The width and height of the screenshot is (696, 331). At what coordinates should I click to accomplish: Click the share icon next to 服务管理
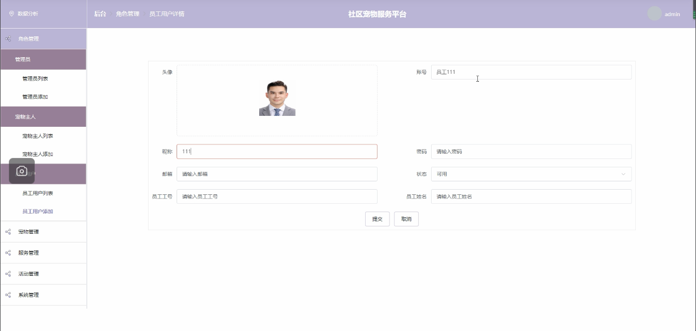point(8,253)
